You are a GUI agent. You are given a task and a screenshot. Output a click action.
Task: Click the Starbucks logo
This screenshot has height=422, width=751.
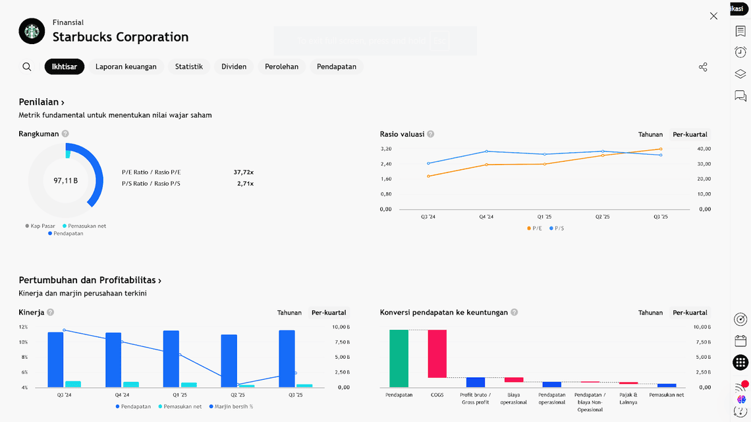32,31
